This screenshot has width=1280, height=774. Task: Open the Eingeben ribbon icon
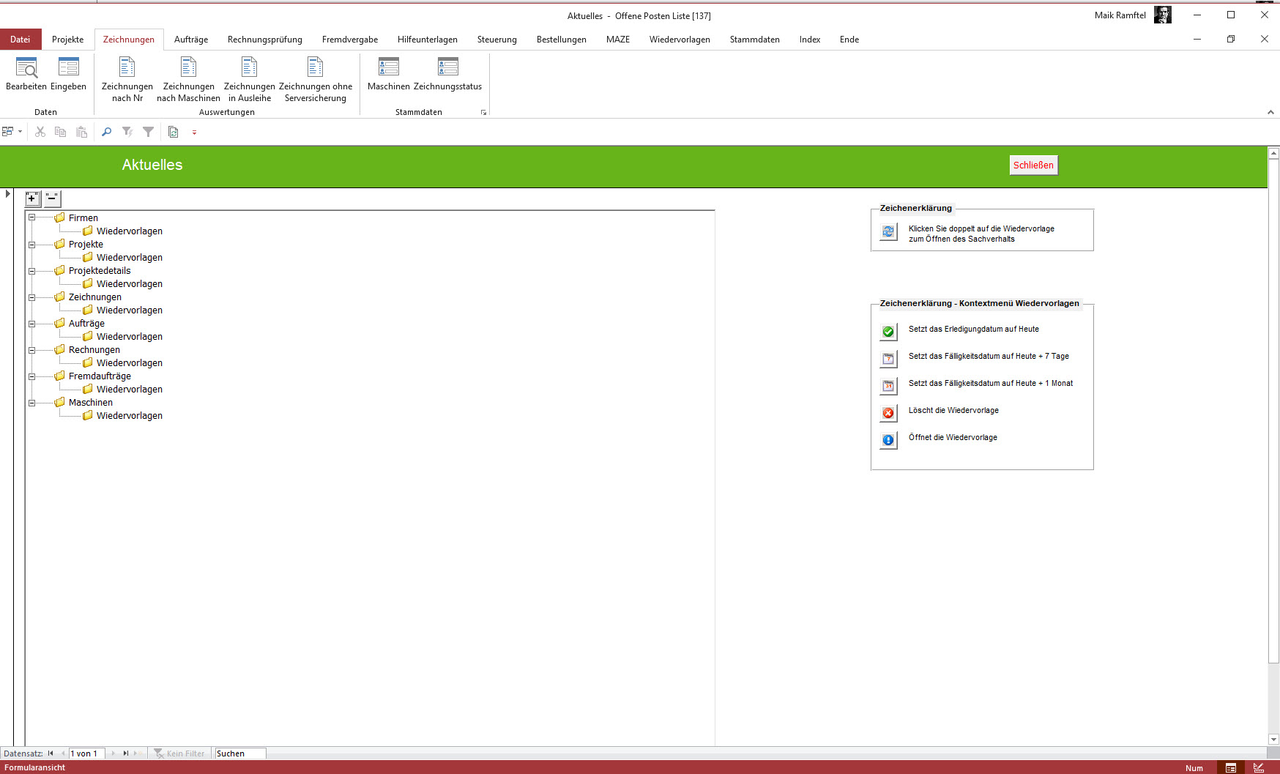68,74
